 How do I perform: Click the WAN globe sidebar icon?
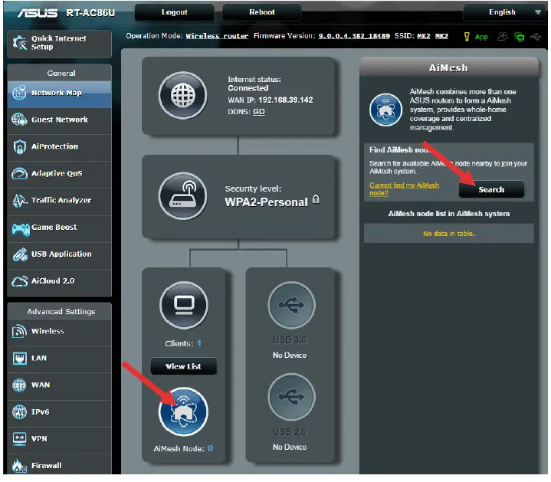[19, 385]
